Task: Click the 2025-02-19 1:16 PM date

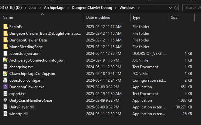Action: click(103, 60)
